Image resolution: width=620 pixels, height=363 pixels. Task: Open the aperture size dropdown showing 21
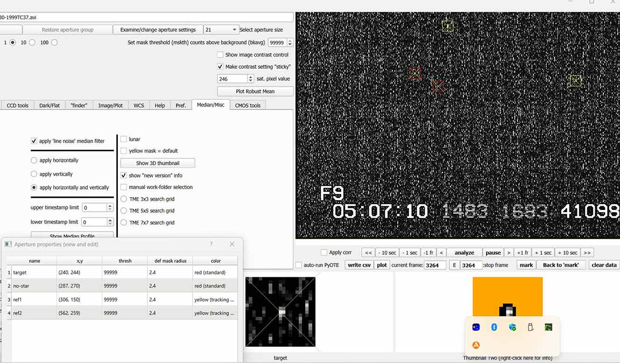click(221, 30)
